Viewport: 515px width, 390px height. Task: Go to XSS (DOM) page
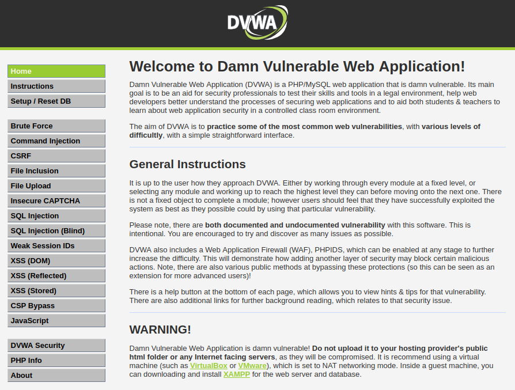point(56,260)
